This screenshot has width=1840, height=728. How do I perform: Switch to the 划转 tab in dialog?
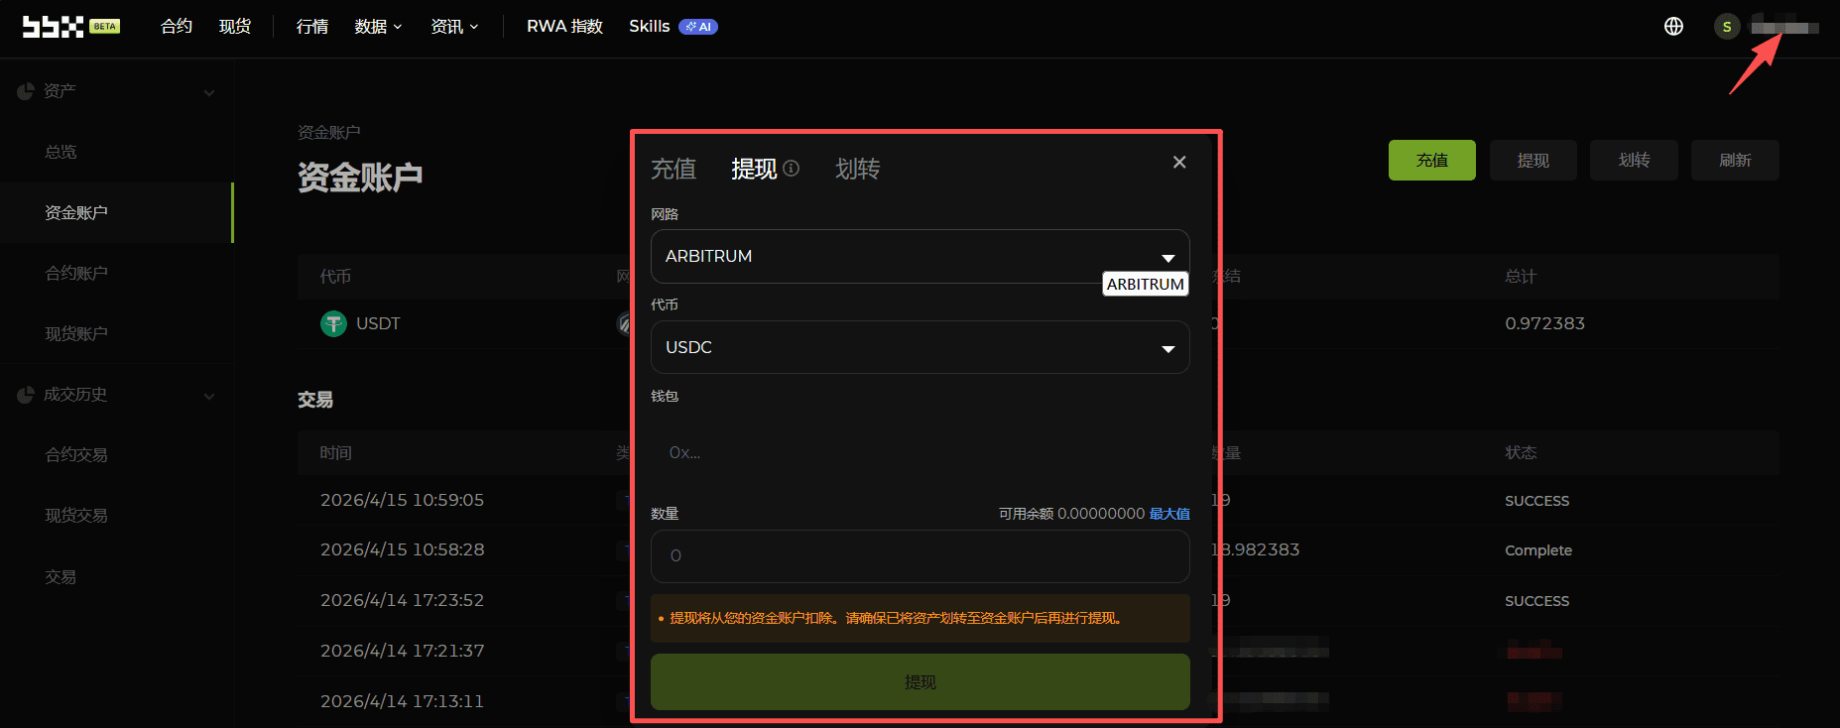tap(857, 170)
